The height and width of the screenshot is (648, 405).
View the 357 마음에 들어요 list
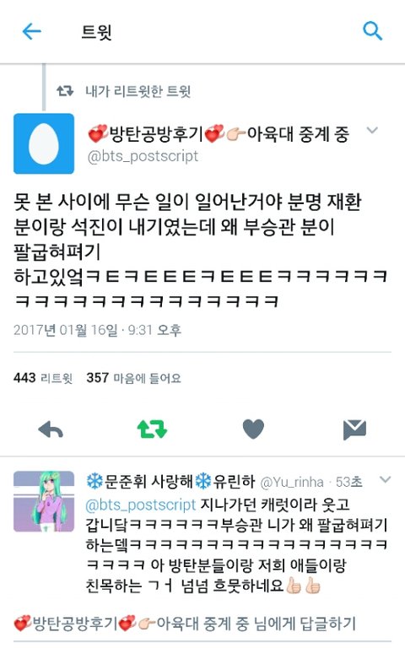(x=133, y=378)
